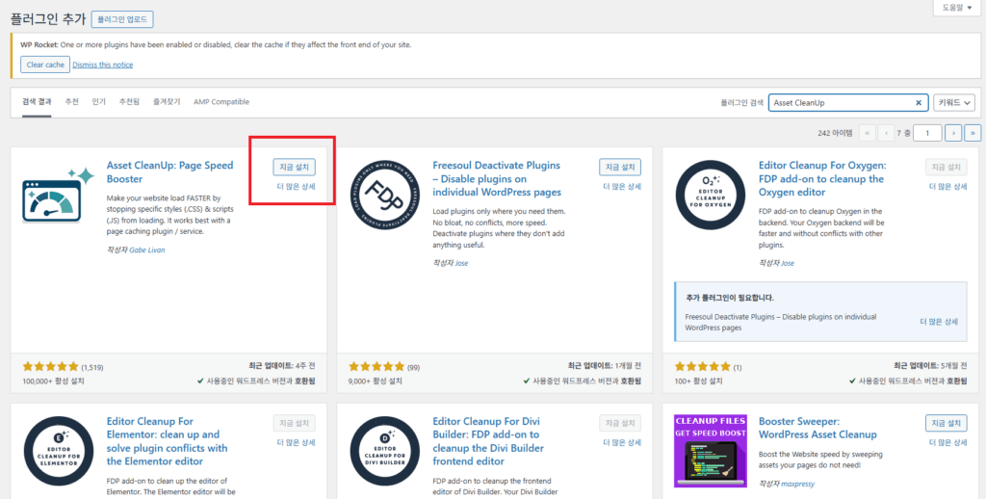Open the Editor Cleanup For Oxygen title link
The width and height of the screenshot is (986, 499).
[x=822, y=179]
